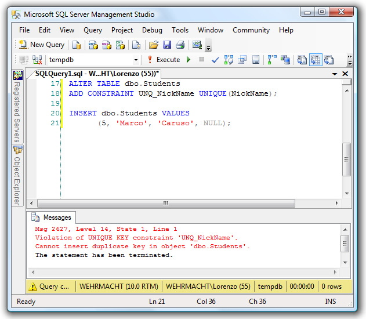Image resolution: width=366 pixels, height=319 pixels.
Task: Click editor vertical scrollbar thumb
Action: (347, 159)
